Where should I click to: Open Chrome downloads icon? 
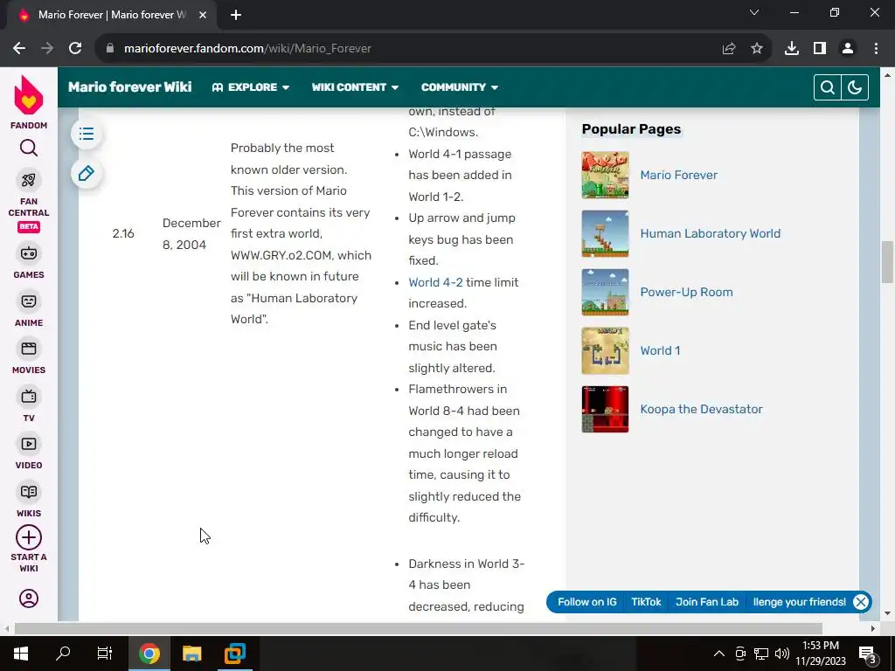(x=792, y=49)
